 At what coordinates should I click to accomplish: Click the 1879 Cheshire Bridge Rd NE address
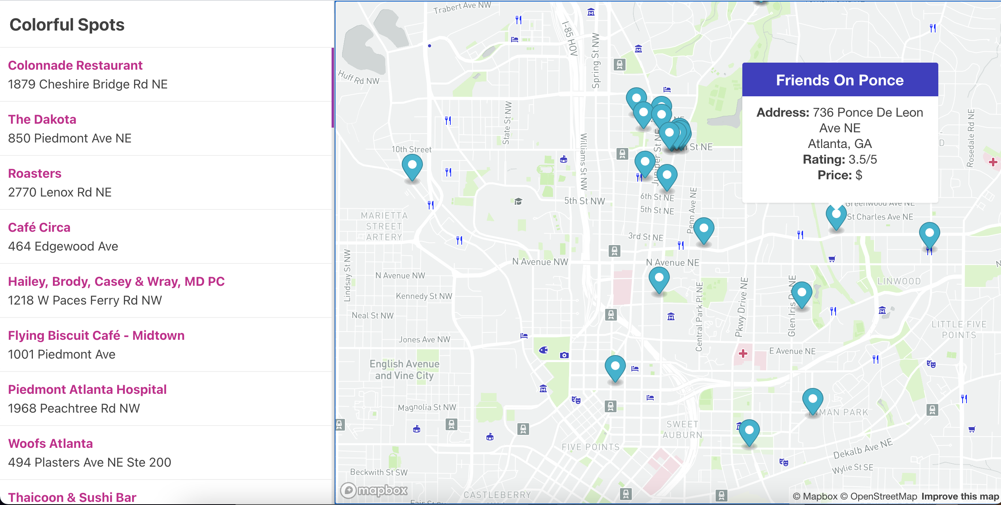[x=88, y=84]
